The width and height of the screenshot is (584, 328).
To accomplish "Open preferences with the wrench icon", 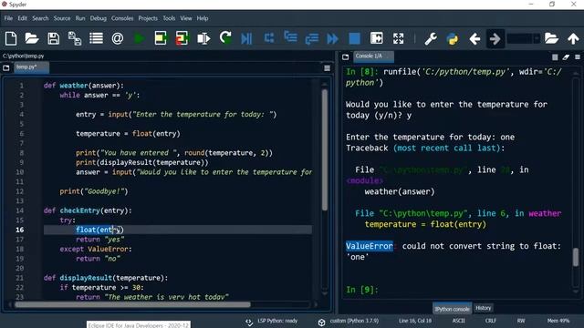I will pos(431,38).
